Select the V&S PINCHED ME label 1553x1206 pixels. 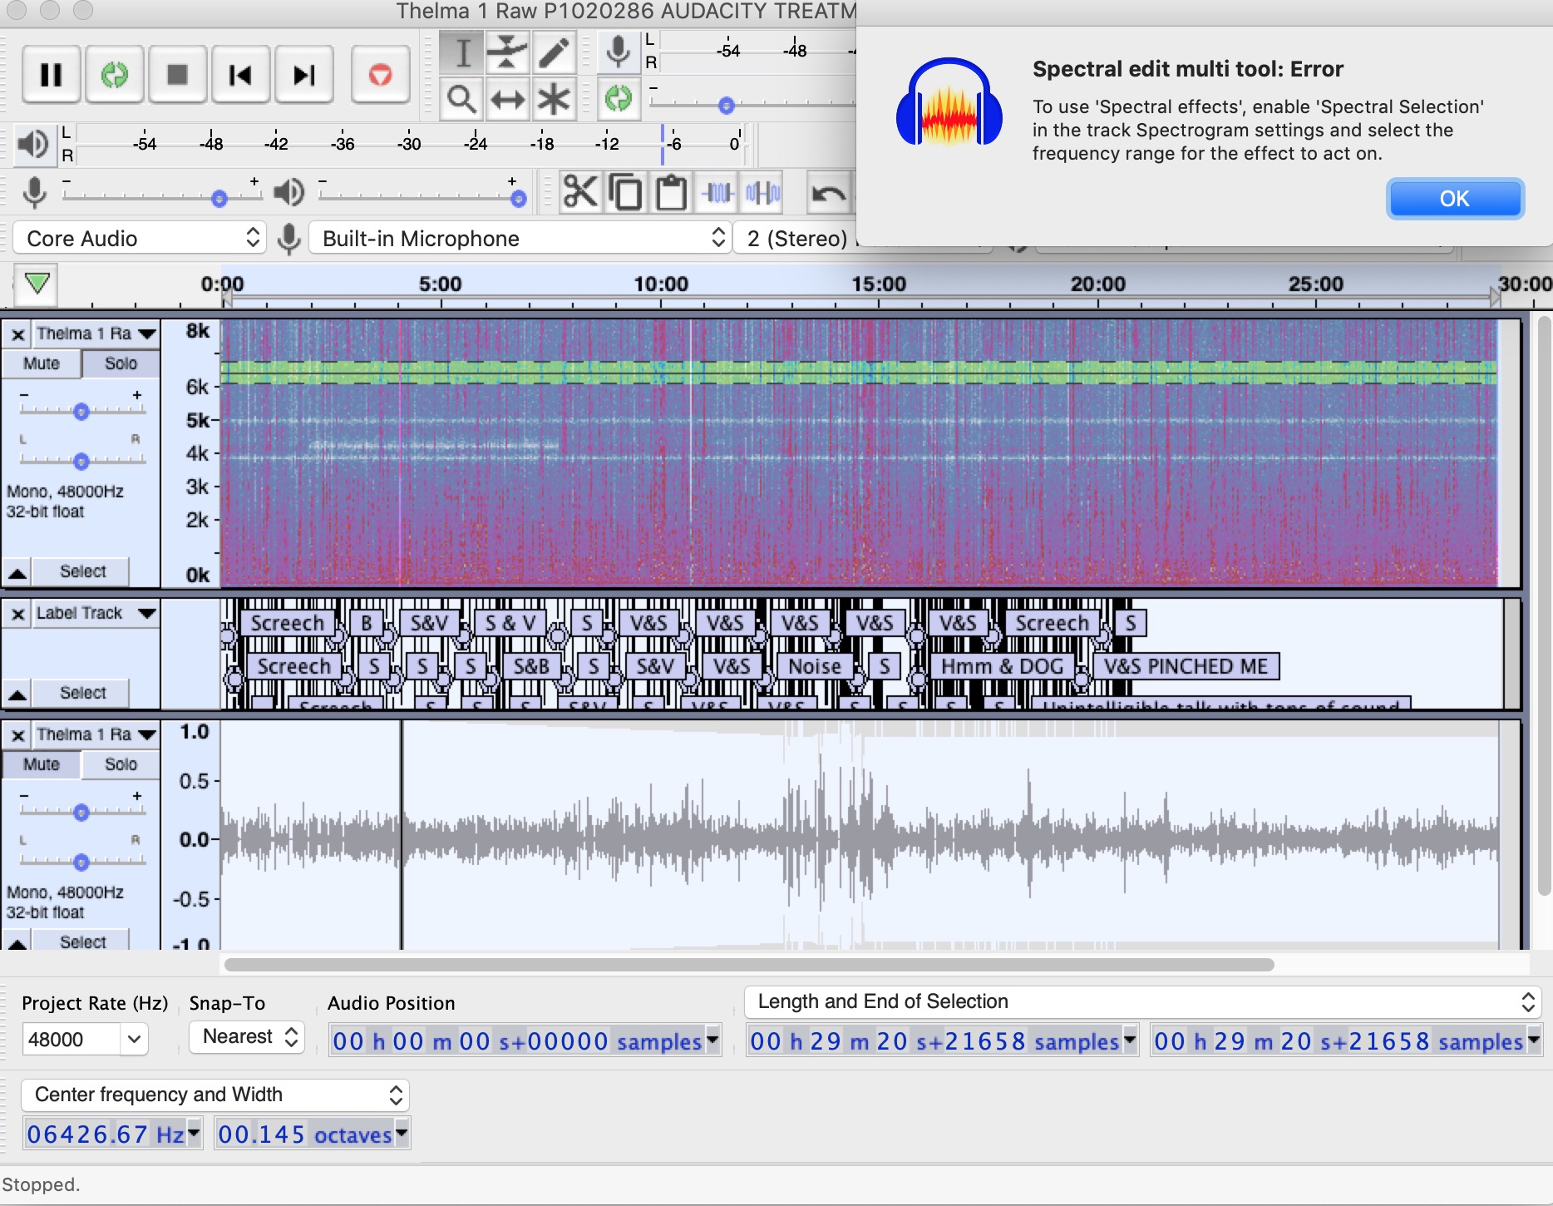point(1187,666)
